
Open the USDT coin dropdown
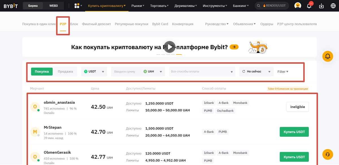(x=94, y=71)
